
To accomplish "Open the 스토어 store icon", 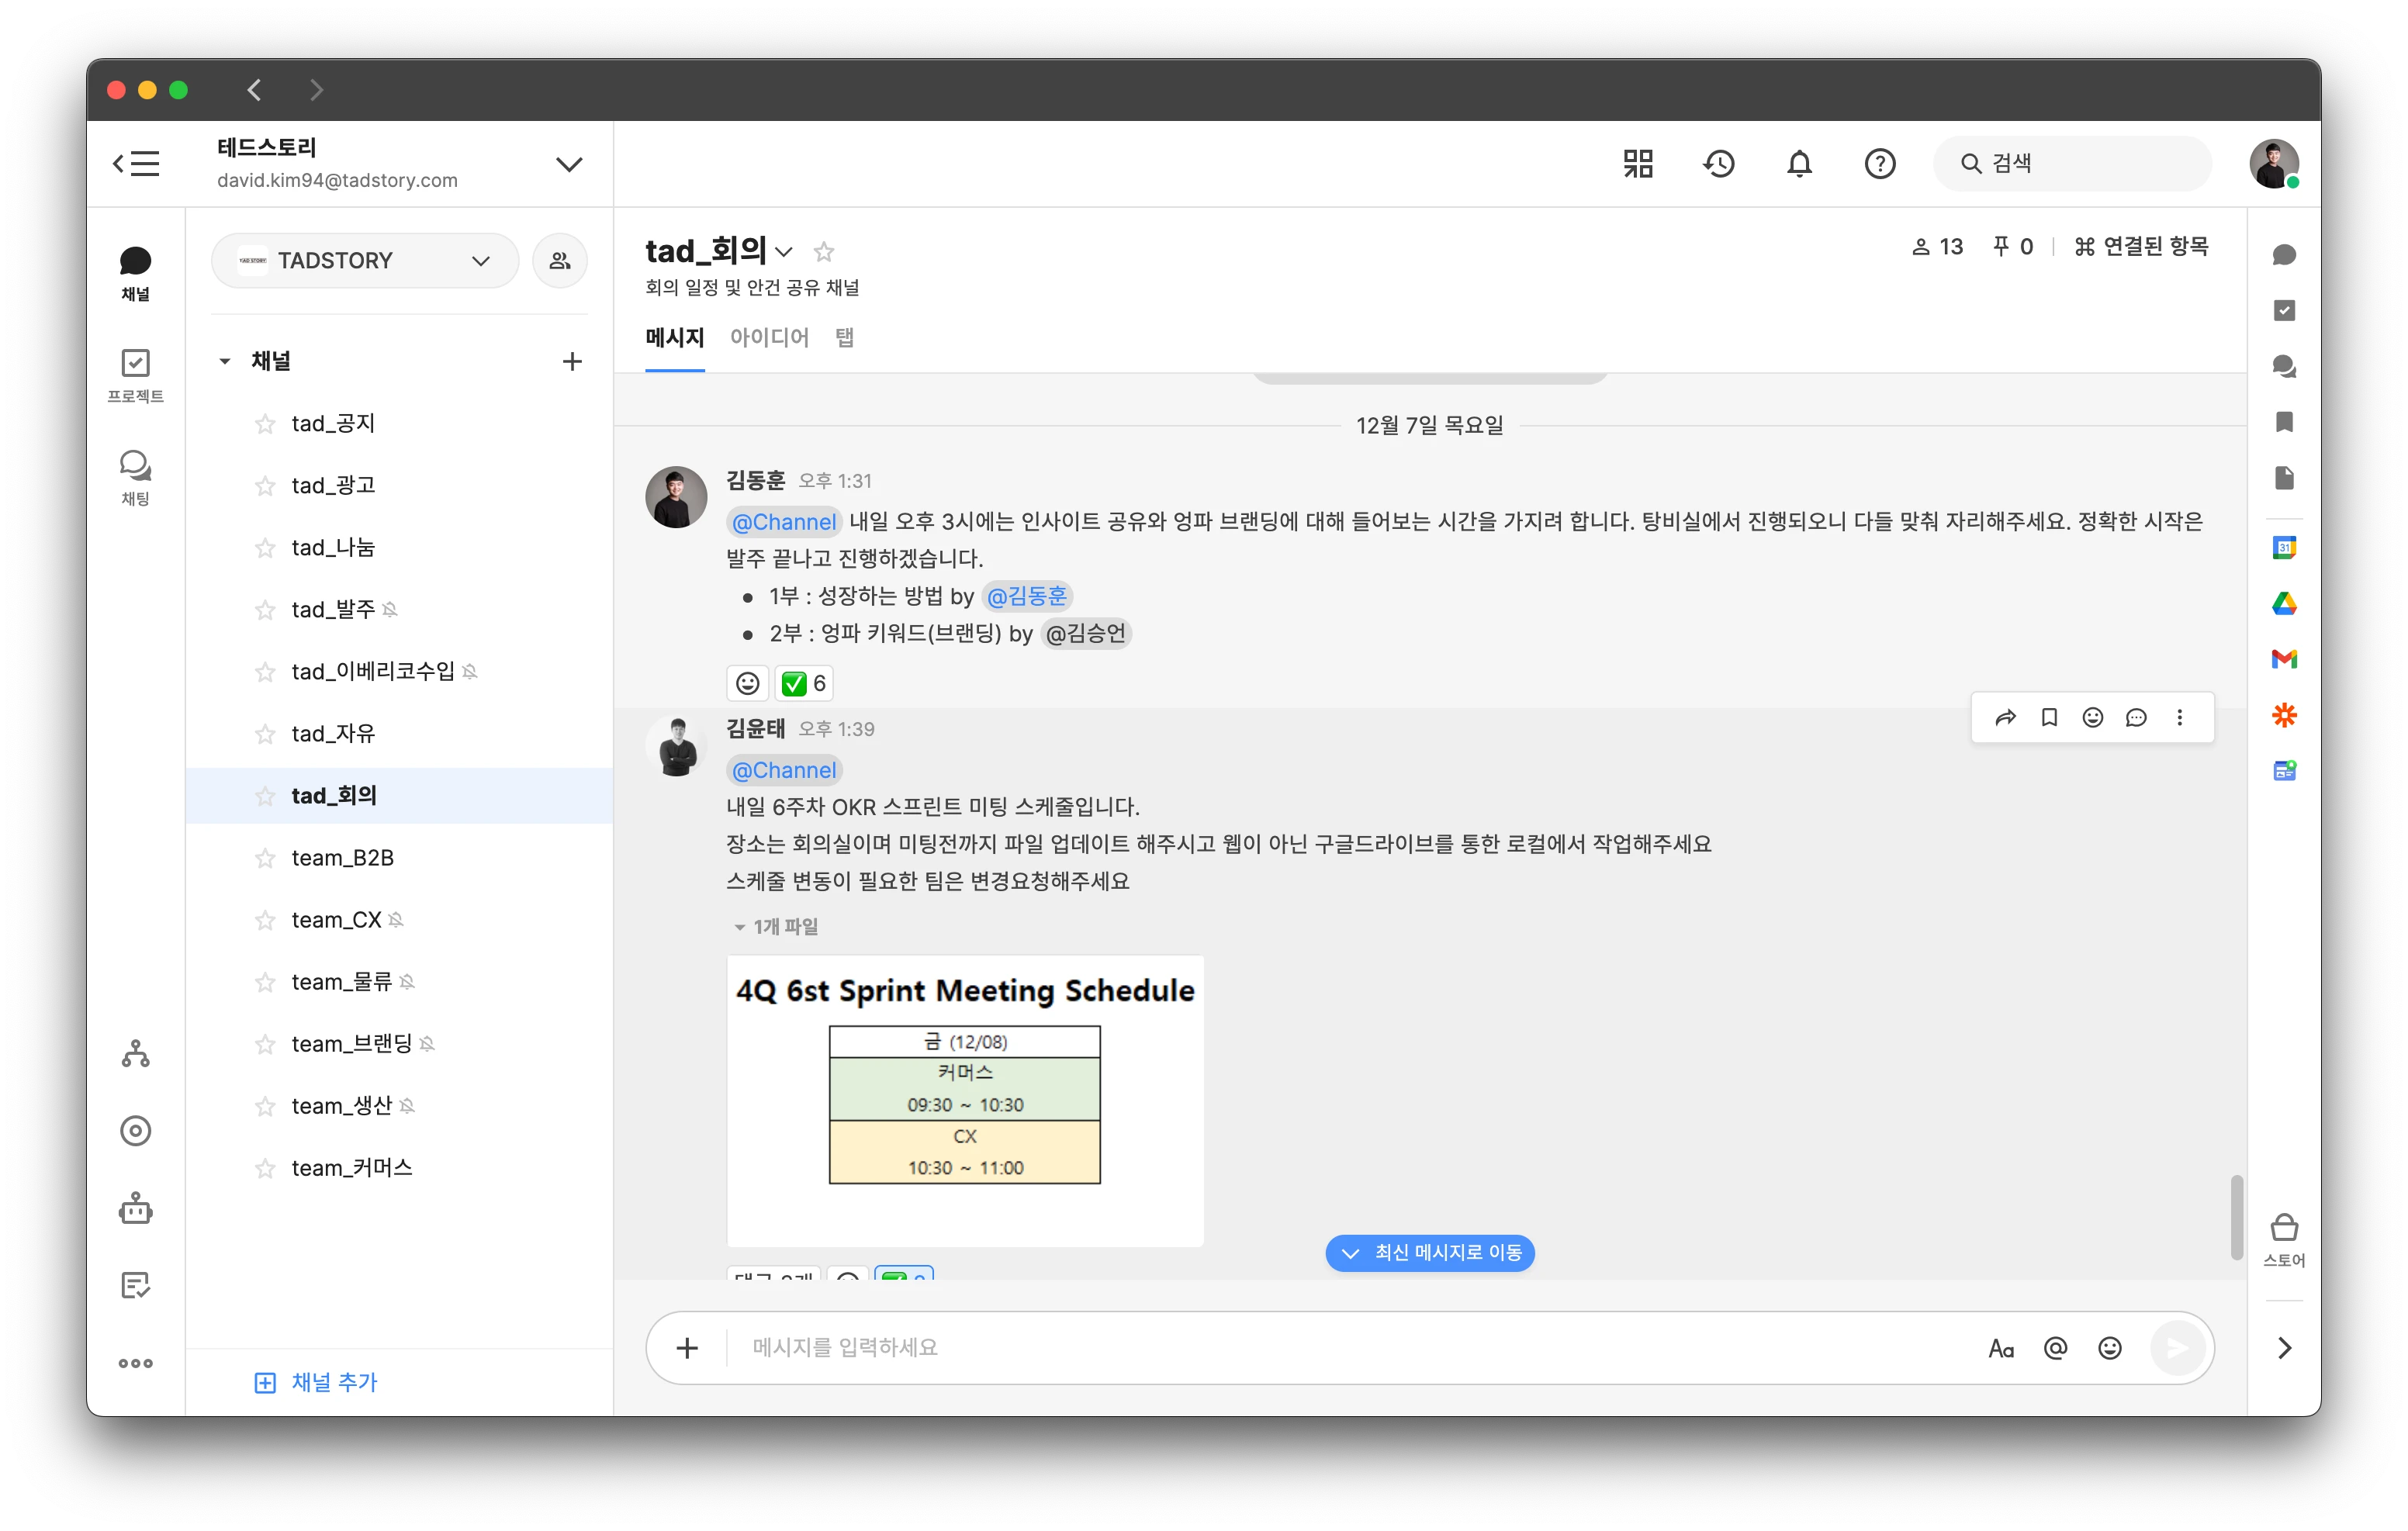I will 2284,1239.
